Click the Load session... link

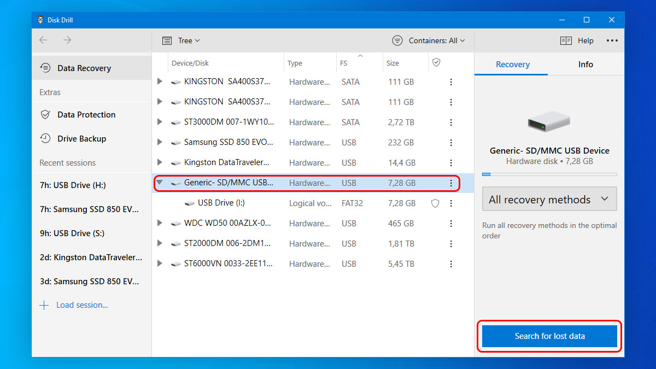82,305
